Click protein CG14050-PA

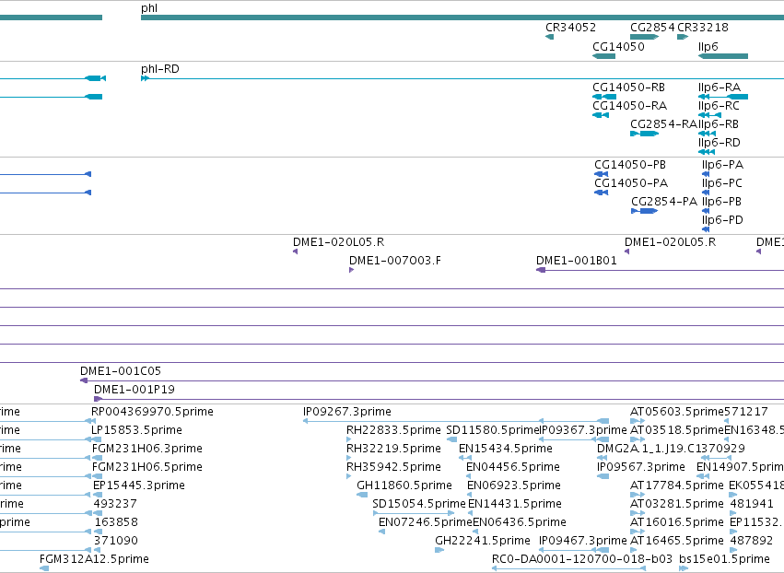[x=631, y=183]
